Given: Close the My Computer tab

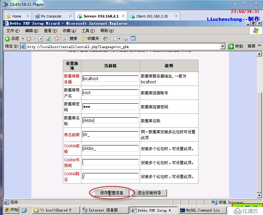Looking at the screenshot, I should [70, 16].
